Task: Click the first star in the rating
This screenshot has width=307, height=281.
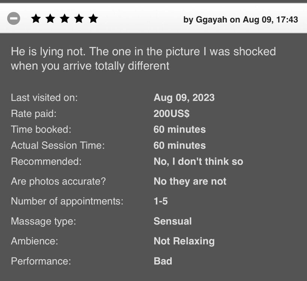Action: 36,19
